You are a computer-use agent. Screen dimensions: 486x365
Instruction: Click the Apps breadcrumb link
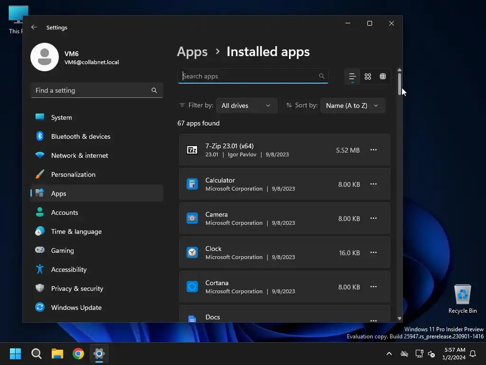(192, 52)
